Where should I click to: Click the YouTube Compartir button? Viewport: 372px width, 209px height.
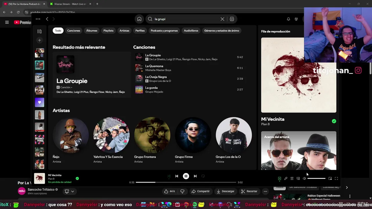pos(201,191)
